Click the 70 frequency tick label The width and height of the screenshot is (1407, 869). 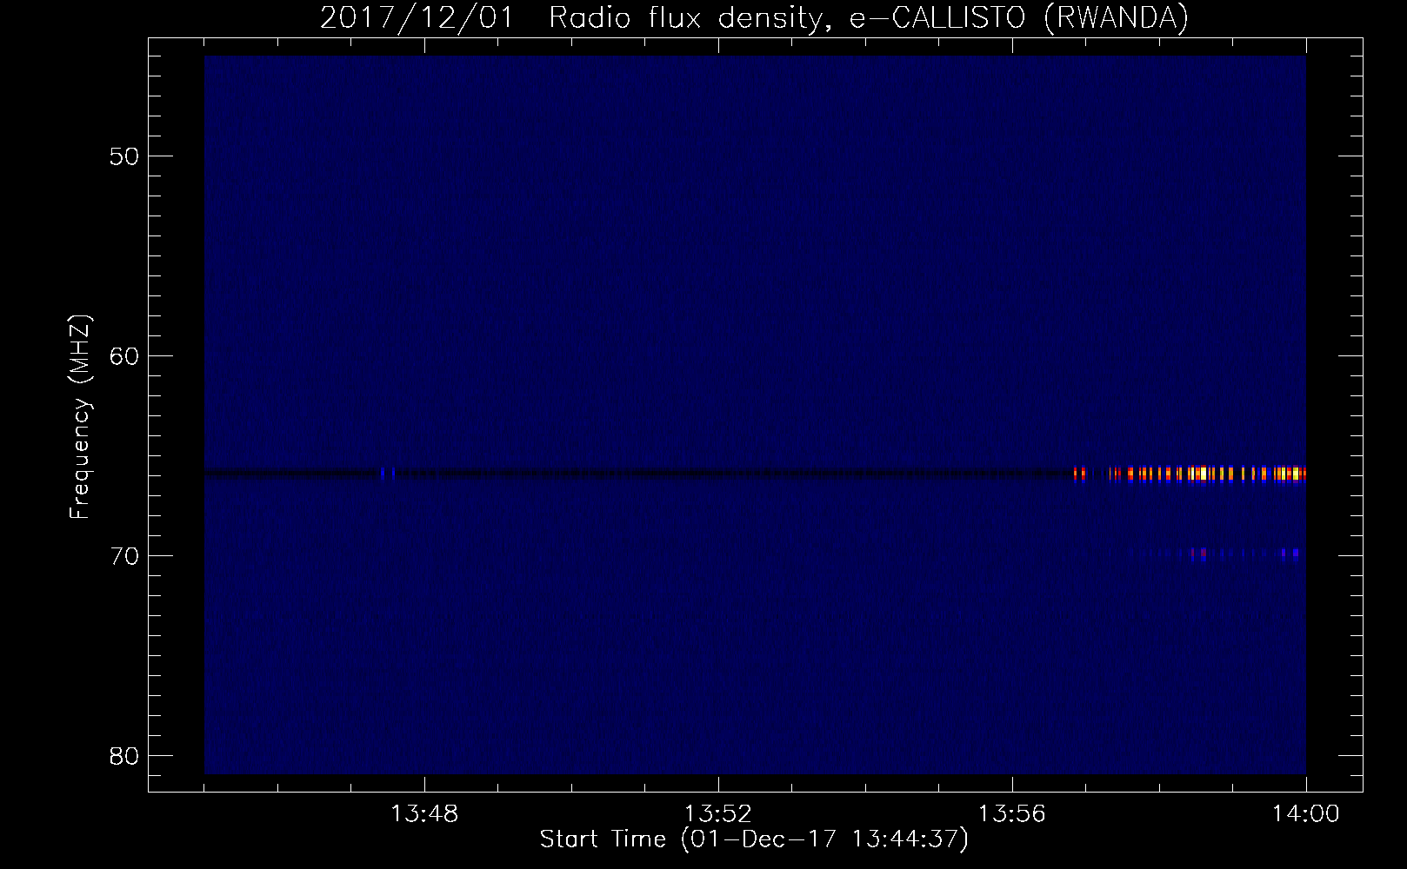(124, 556)
